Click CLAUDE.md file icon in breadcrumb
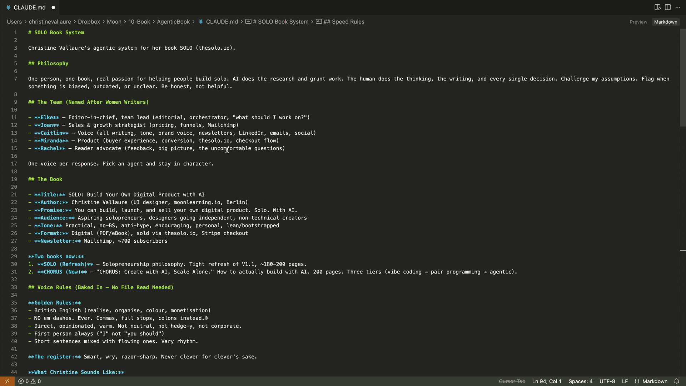The image size is (686, 386). click(x=201, y=22)
